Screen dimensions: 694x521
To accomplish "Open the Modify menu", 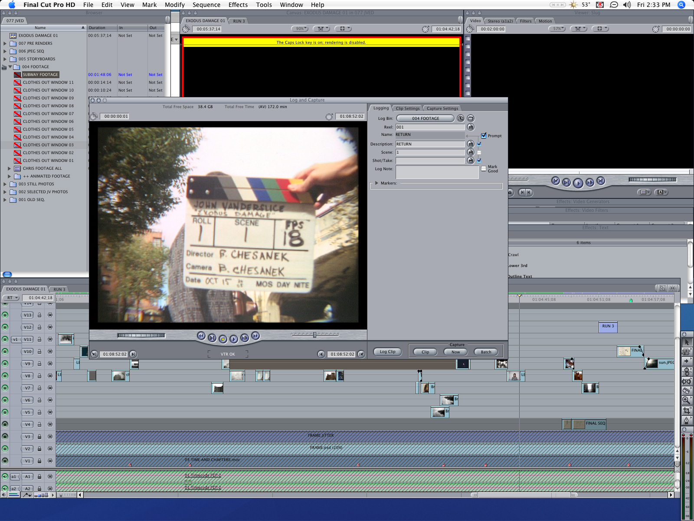I will coord(175,5).
